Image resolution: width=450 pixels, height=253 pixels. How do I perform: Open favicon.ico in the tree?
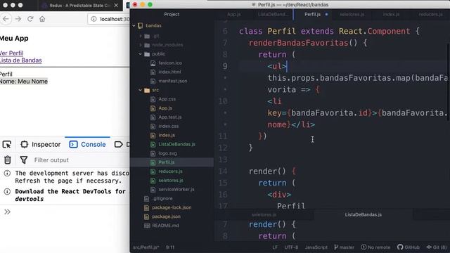click(x=170, y=63)
